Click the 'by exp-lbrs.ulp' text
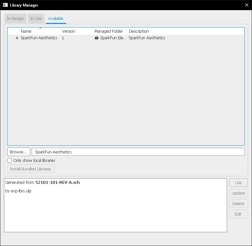252x246 pixels. [x=18, y=191]
